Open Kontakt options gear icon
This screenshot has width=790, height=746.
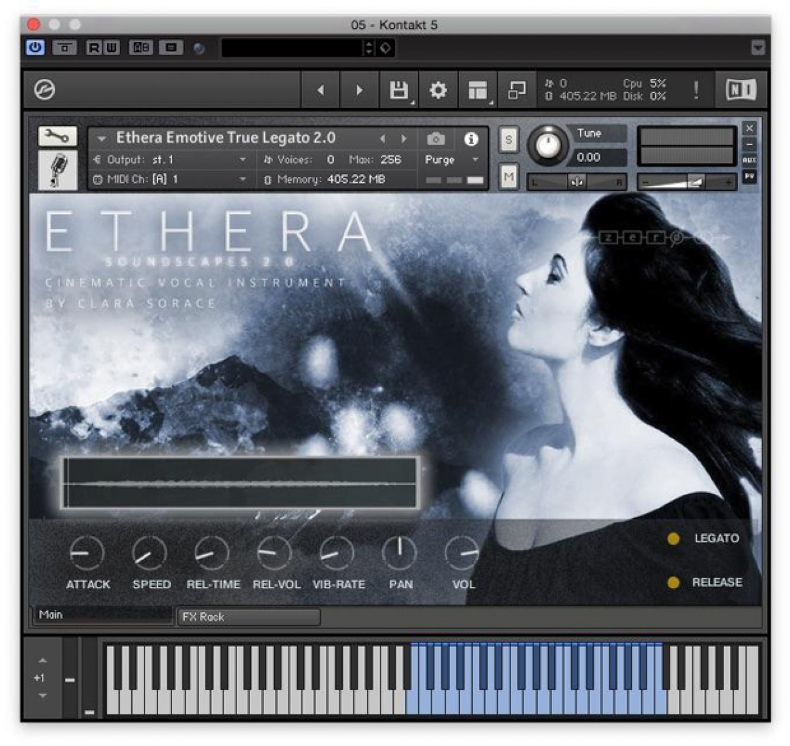pos(438,91)
